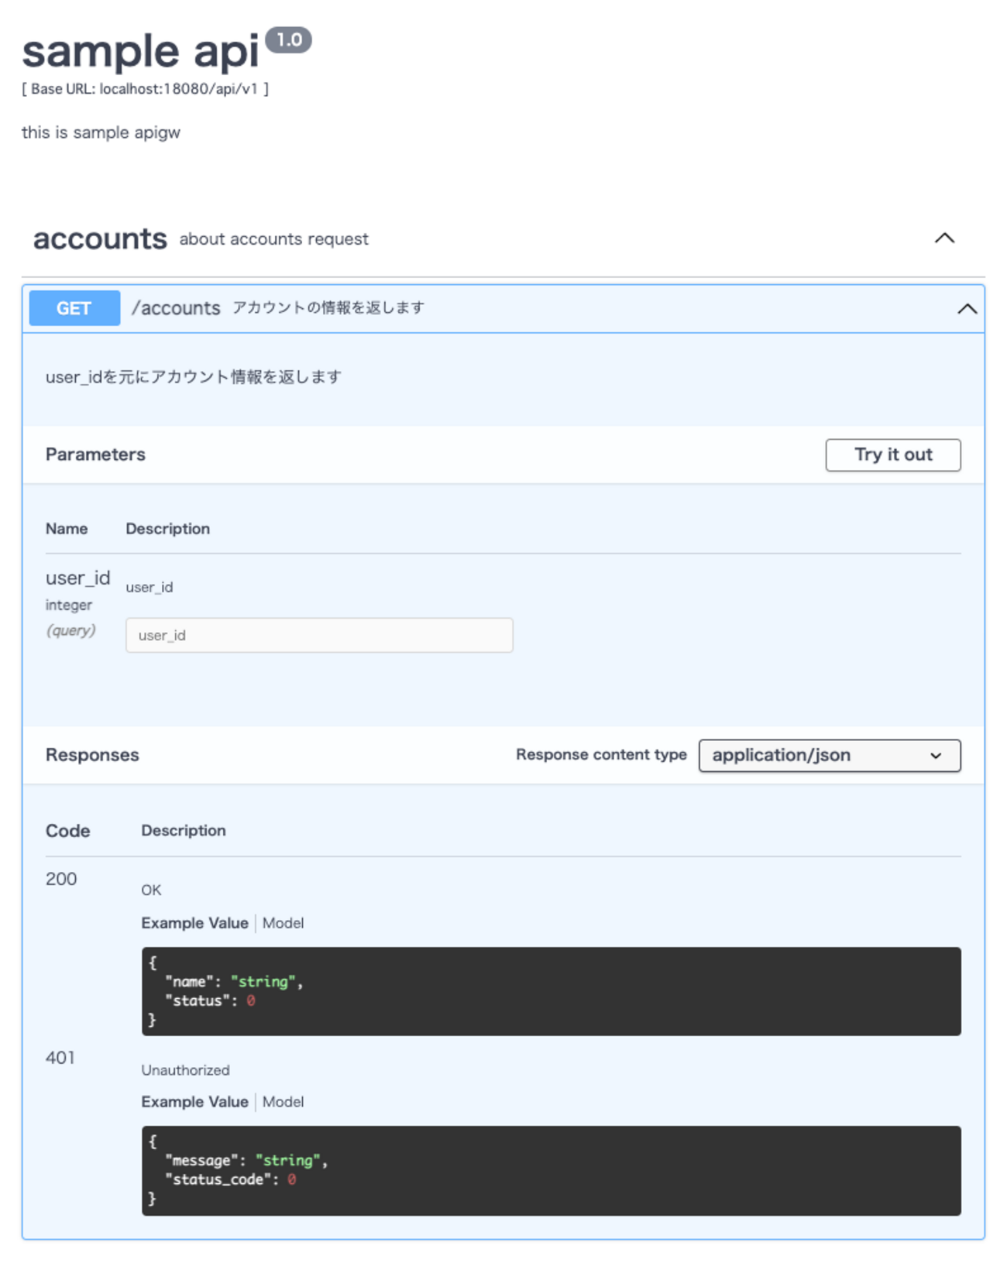Image resolution: width=1007 pixels, height=1273 pixels.
Task: Click the user_id parameter name
Action: coord(78,578)
